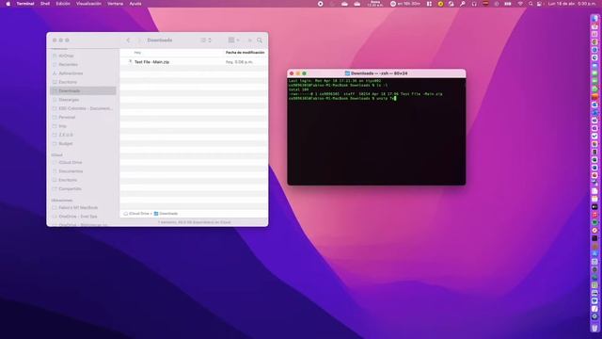Viewport: 602px width, 339px height.
Task: Open the Apple menu
Action: click(x=8, y=4)
